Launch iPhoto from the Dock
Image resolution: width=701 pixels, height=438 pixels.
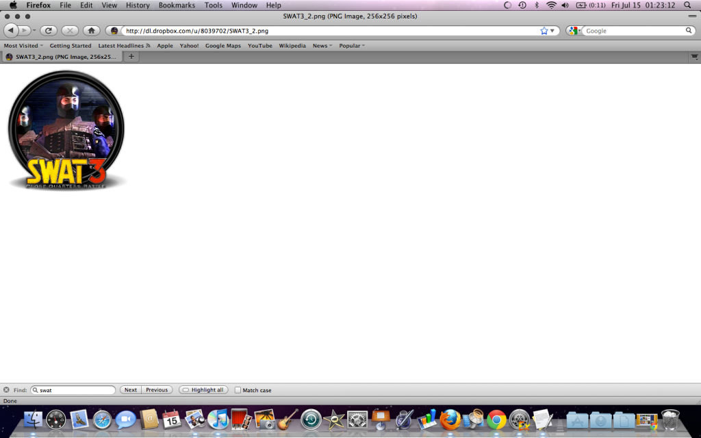point(264,420)
